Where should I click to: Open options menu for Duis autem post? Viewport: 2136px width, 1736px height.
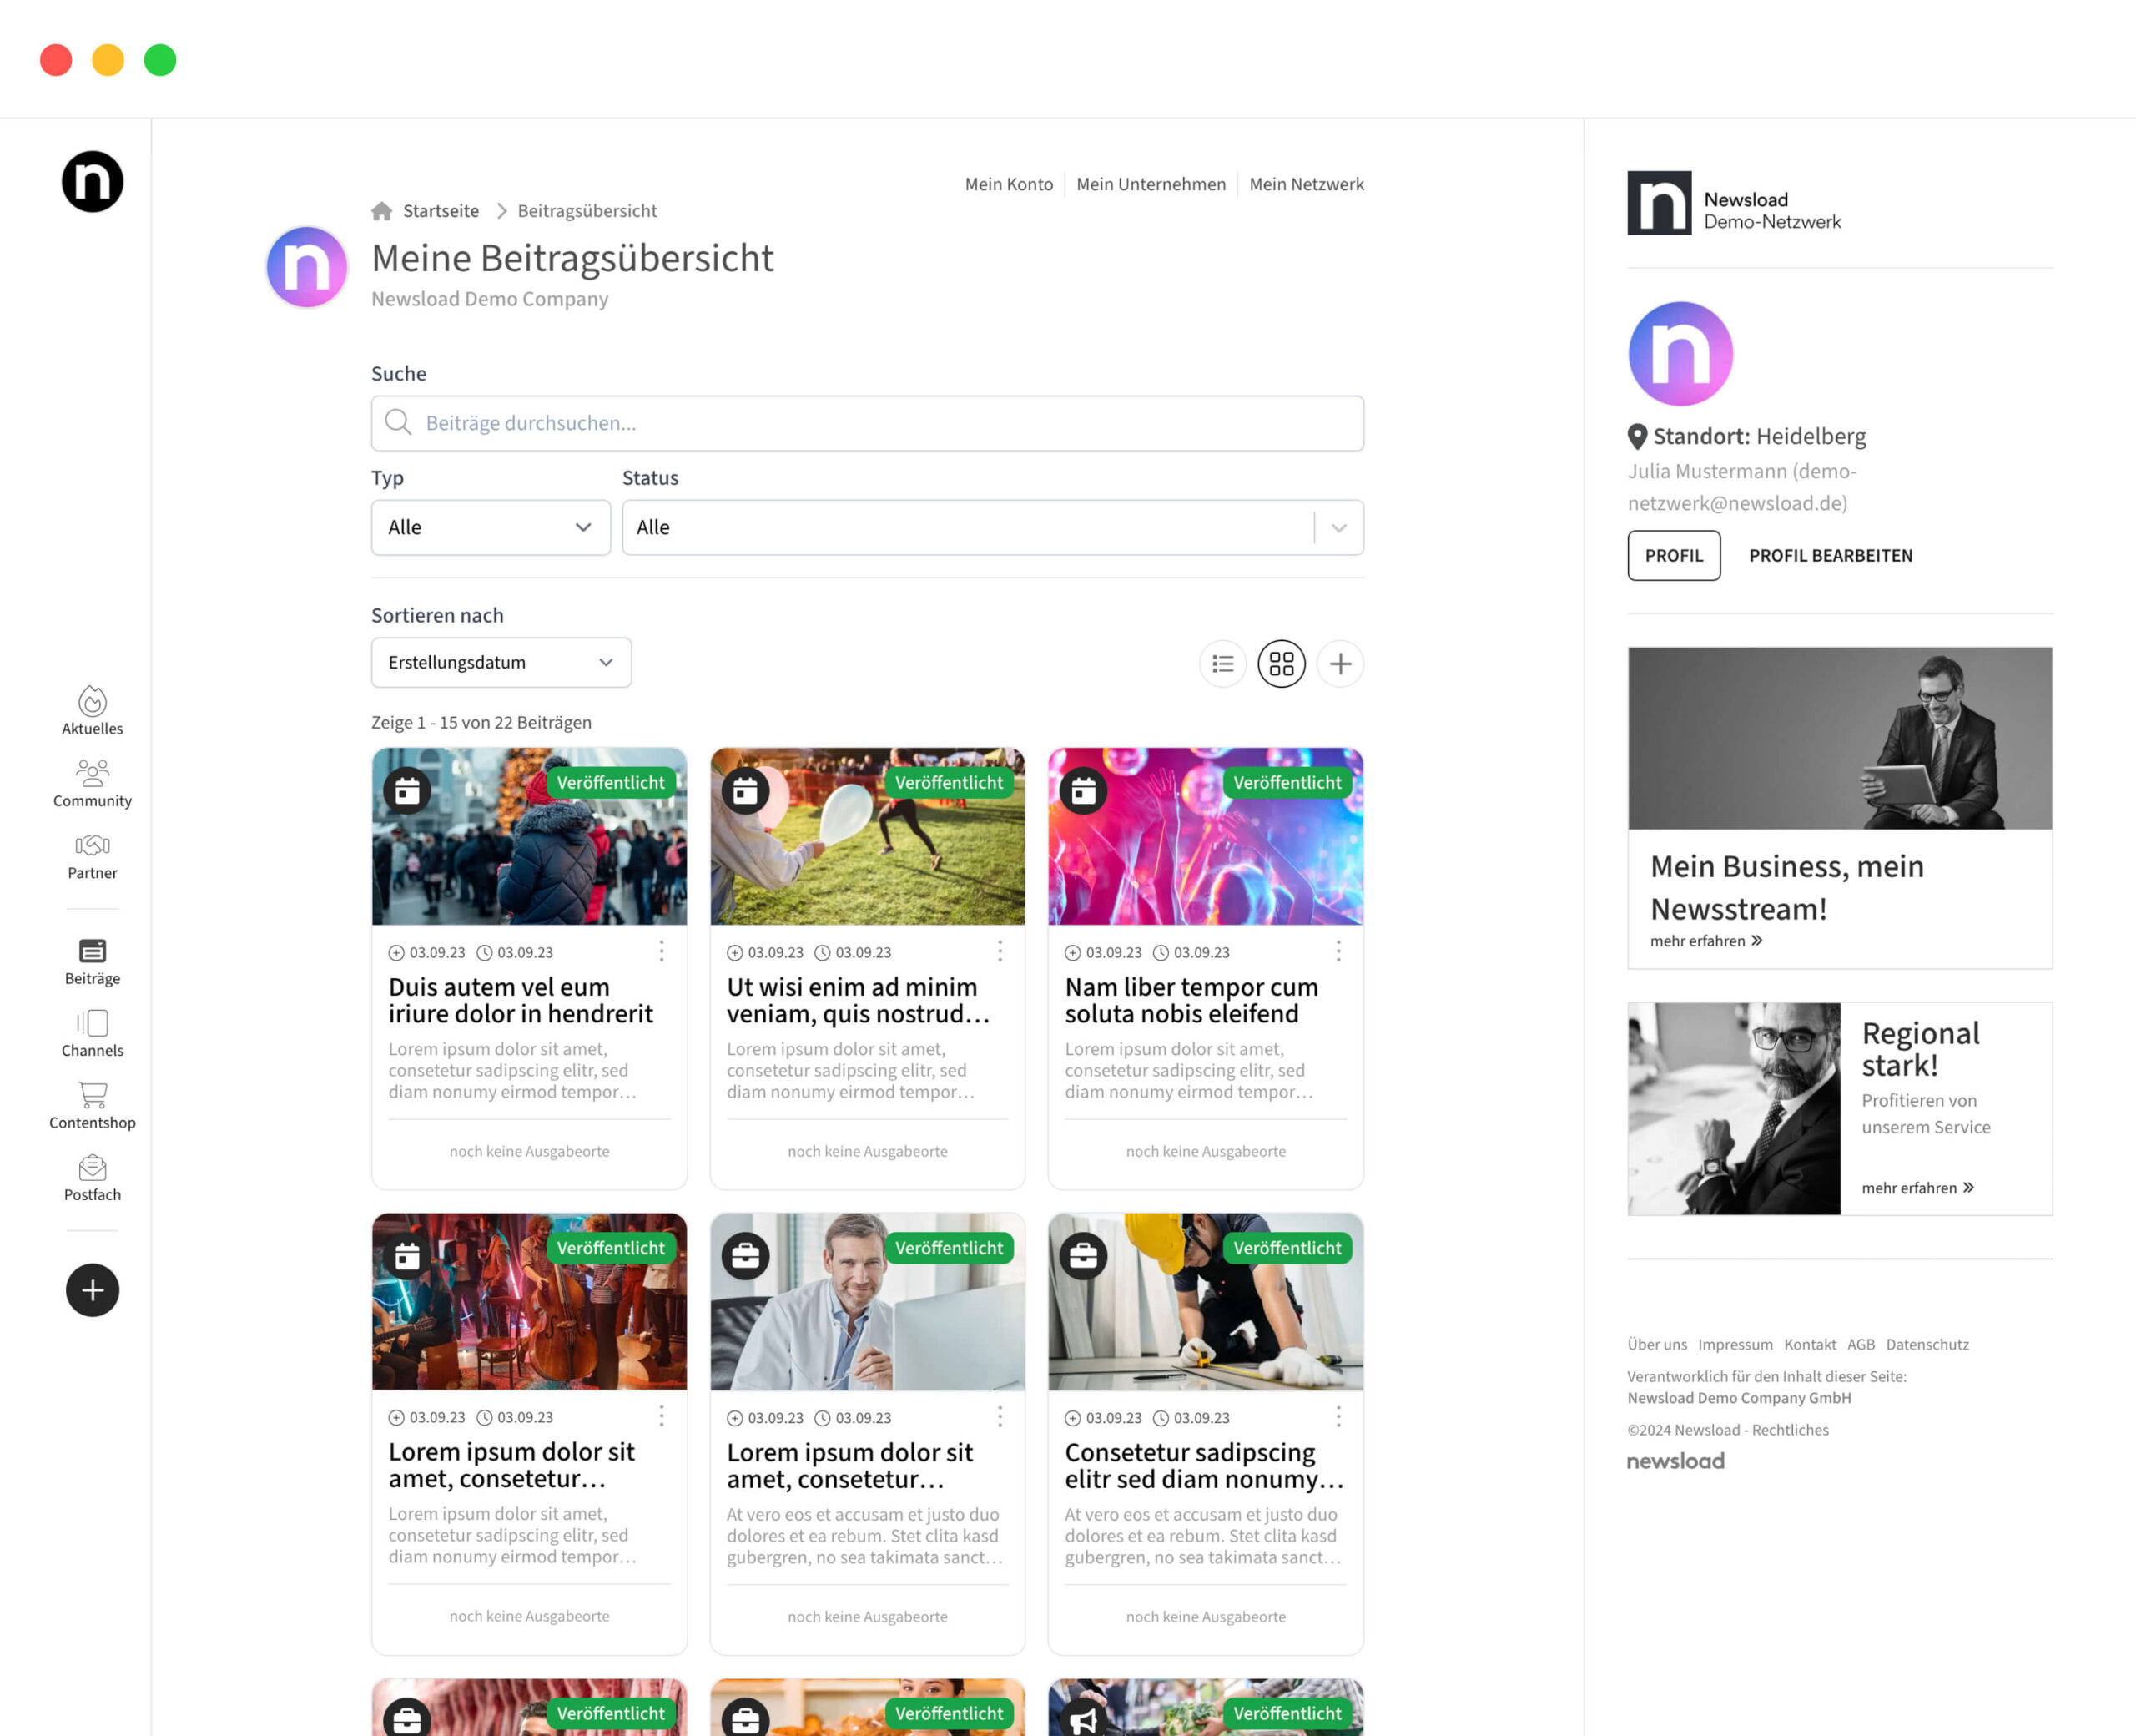(662, 951)
